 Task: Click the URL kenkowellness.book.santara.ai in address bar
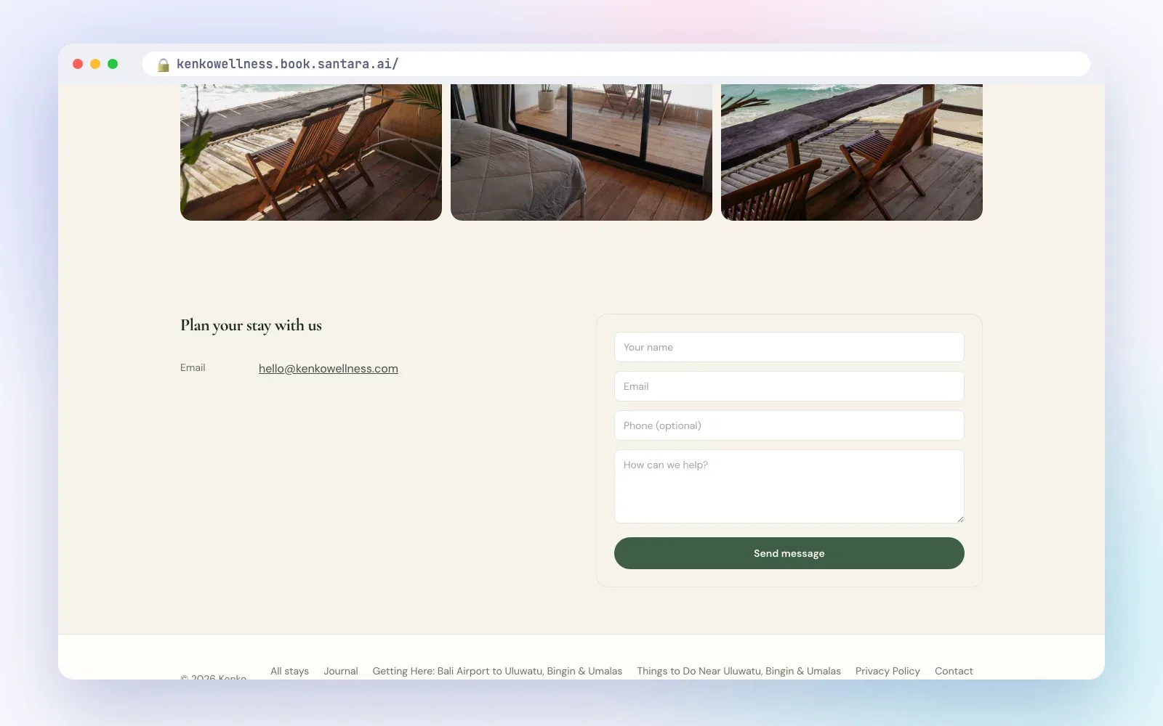(287, 64)
